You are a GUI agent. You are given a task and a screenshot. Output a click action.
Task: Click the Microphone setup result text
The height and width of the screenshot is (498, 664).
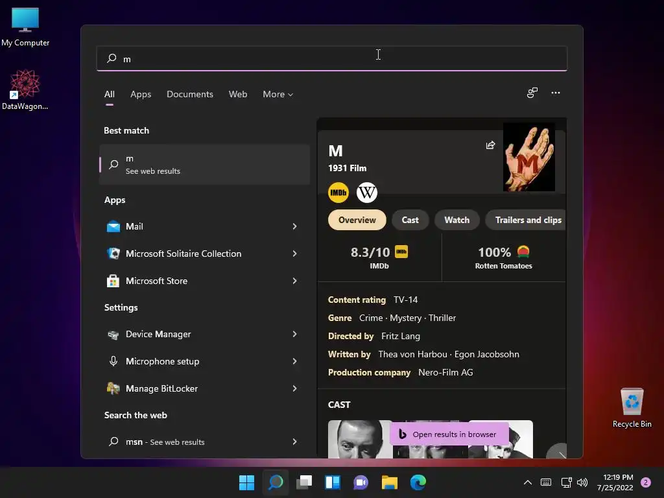(162, 361)
